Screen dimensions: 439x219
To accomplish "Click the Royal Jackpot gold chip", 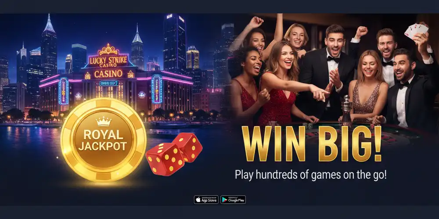I will [103, 140].
